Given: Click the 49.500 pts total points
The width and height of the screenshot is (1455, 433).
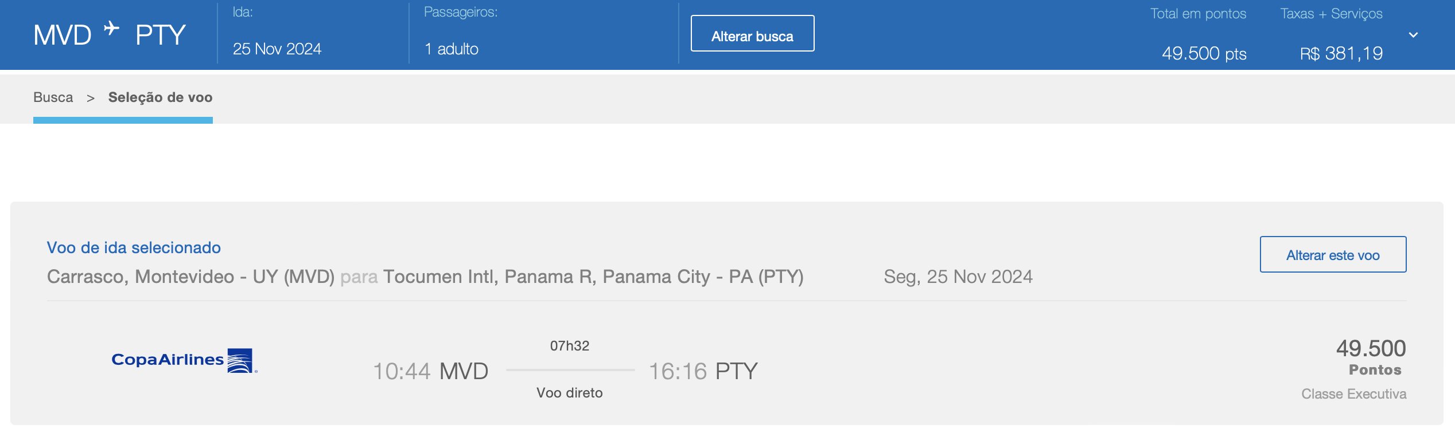Looking at the screenshot, I should click(1204, 54).
